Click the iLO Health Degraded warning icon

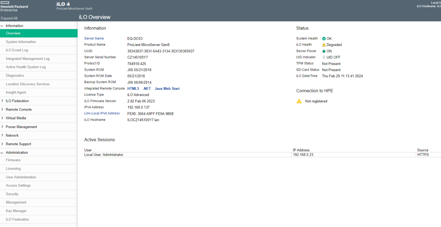[x=324, y=45]
